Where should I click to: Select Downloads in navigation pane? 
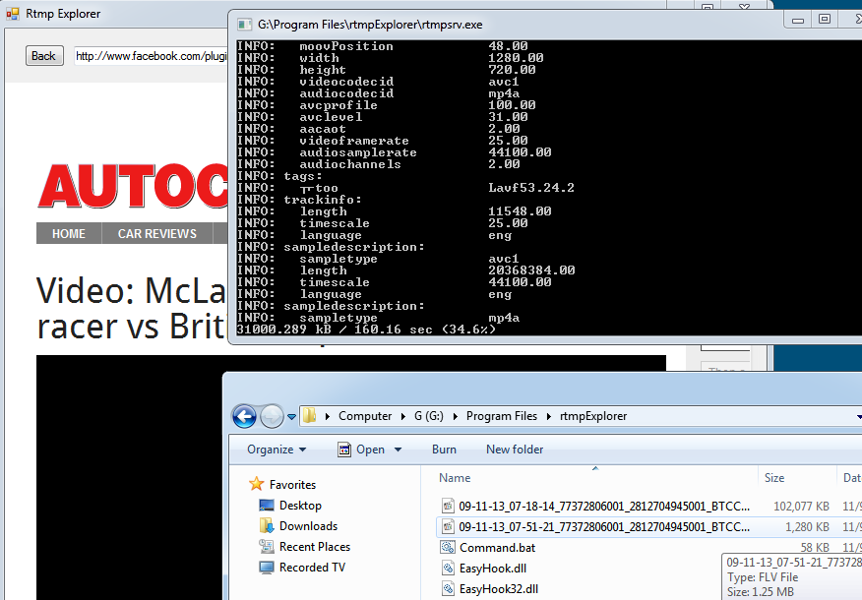308,526
